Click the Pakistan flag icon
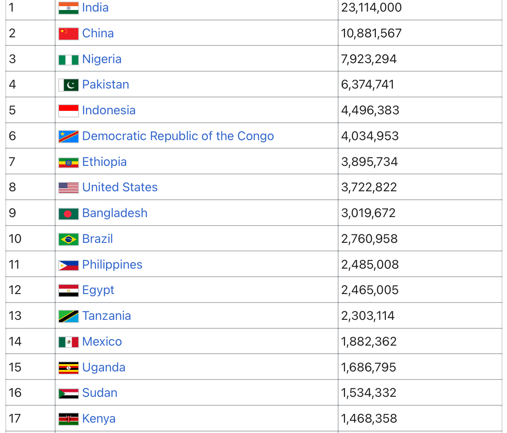The height and width of the screenshot is (433, 507). [x=69, y=85]
